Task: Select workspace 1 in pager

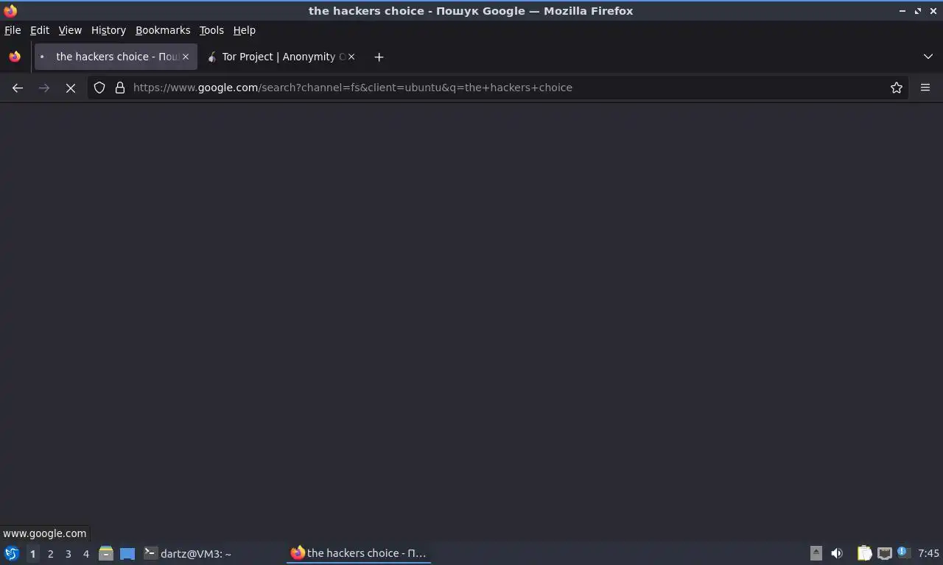Action: click(x=33, y=554)
